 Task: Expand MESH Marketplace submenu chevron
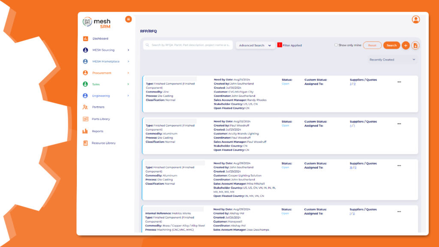pyautogui.click(x=128, y=61)
